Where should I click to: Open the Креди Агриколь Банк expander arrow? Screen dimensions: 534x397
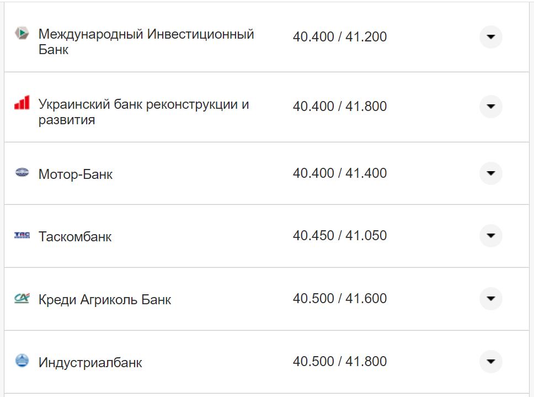[490, 299]
